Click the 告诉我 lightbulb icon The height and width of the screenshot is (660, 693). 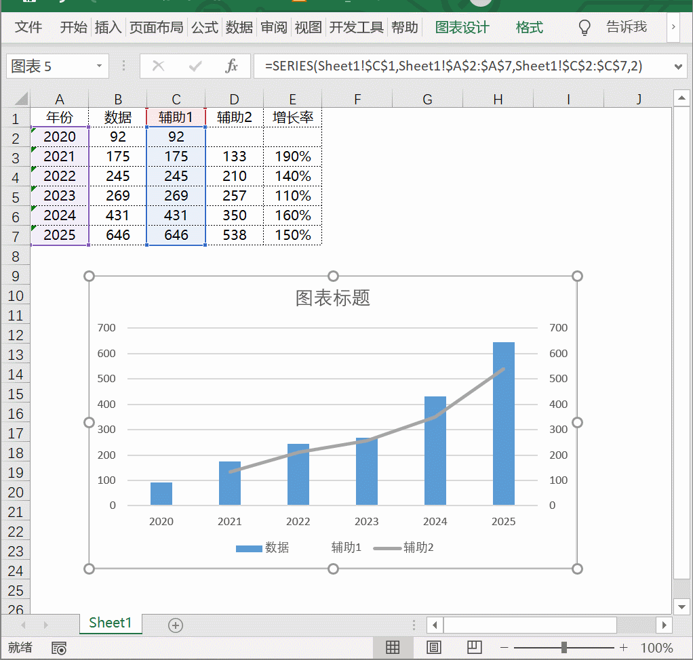[585, 27]
